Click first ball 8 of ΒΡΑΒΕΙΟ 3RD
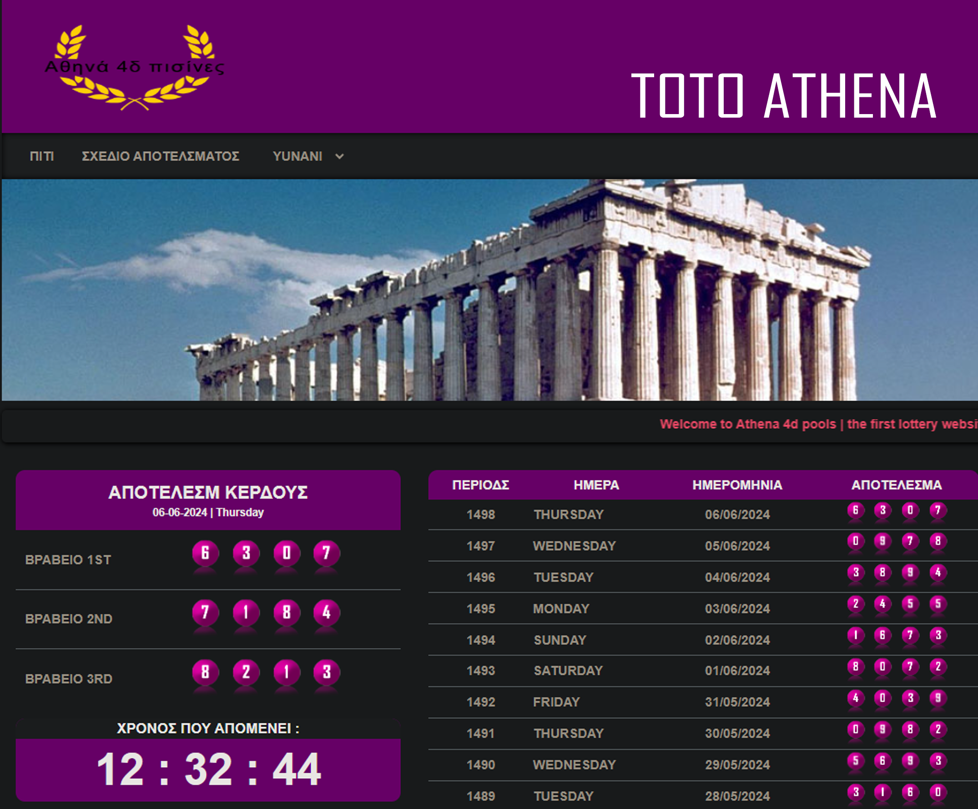This screenshot has height=809, width=978. [x=205, y=672]
